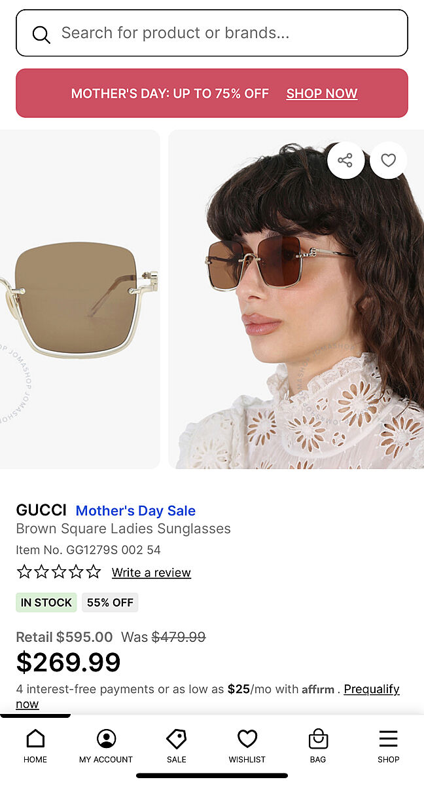Open the Gucci brand page

pos(41,510)
